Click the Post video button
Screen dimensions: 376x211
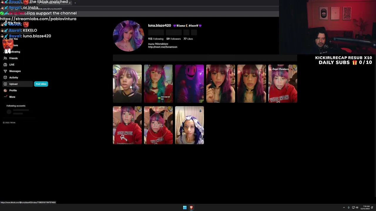tap(41, 84)
